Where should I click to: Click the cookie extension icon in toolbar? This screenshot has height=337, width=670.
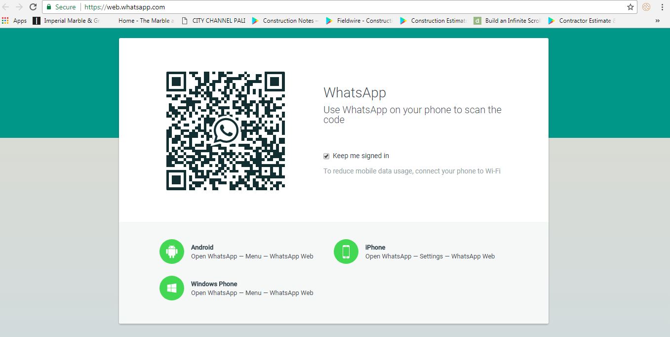coord(646,7)
